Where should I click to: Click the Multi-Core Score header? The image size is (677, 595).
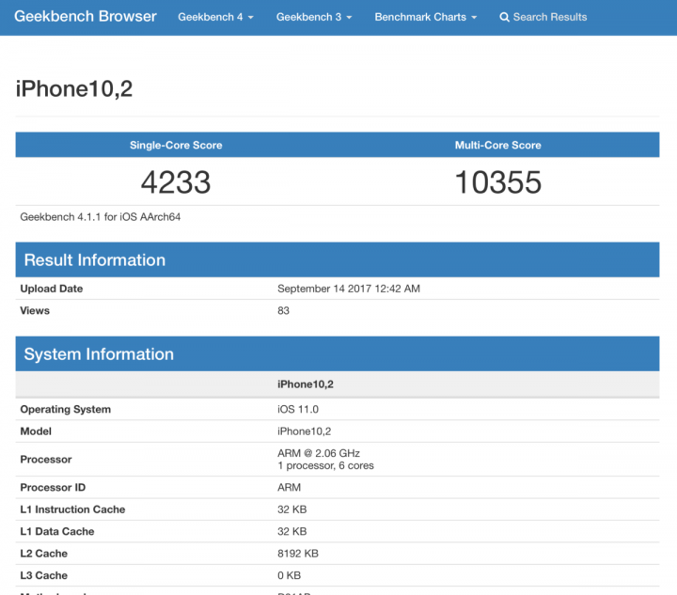(x=497, y=145)
